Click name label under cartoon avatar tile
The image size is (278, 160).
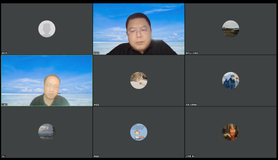click(x=96, y=156)
